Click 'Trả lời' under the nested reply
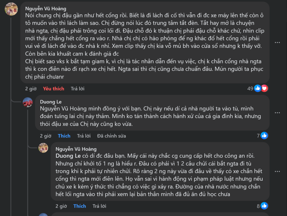The width and height of the screenshot is (287, 216). (x=99, y=206)
